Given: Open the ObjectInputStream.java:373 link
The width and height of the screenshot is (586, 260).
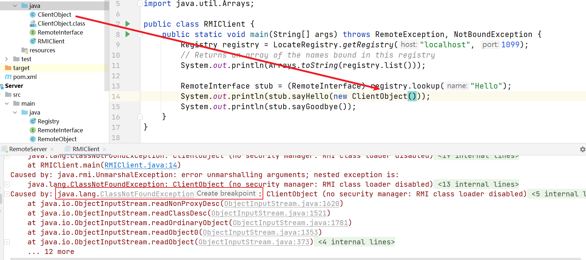Looking at the screenshot, I should pos(254,242).
